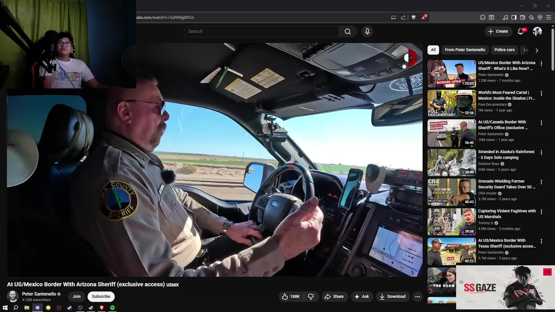The image size is (555, 312).
Task: Select the Police cars chip
Action: pyautogui.click(x=504, y=50)
